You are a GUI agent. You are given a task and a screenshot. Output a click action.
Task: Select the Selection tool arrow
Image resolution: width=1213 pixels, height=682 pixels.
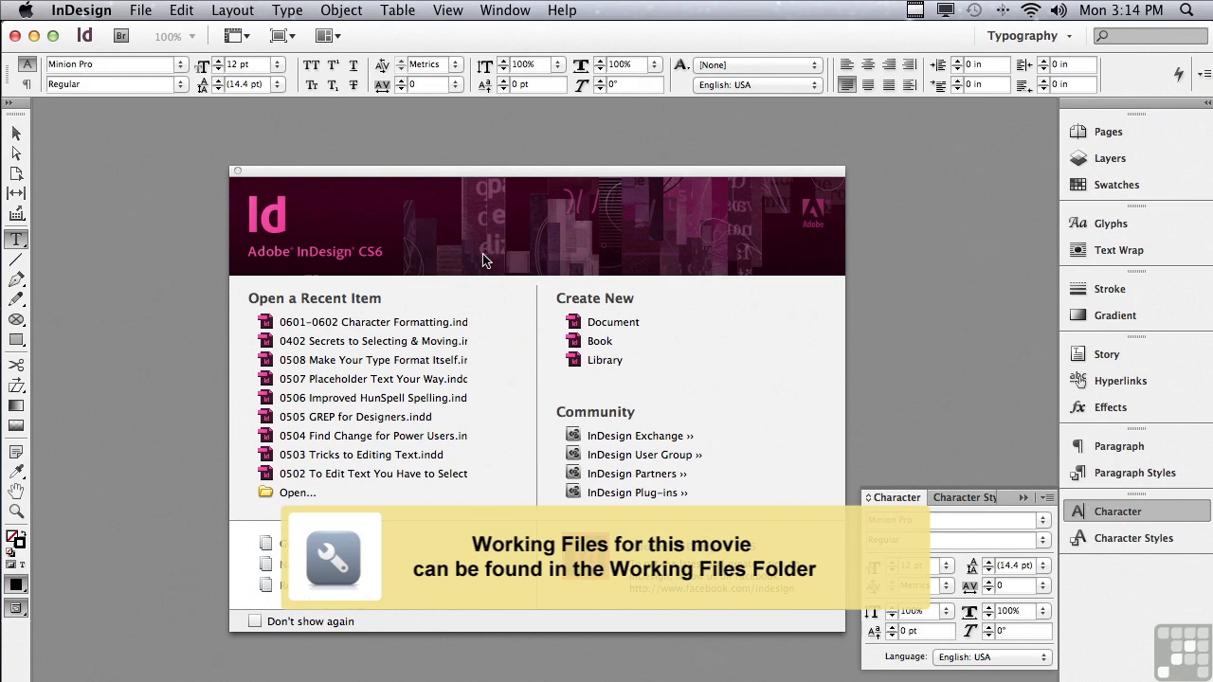click(16, 134)
